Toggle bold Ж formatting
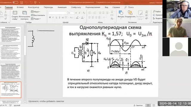The image size is (191, 107). 50,18
